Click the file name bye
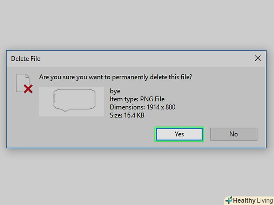274x205 pixels. 115,91
